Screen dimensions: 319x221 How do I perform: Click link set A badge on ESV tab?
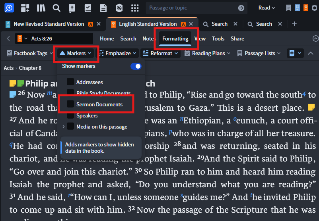183,24
